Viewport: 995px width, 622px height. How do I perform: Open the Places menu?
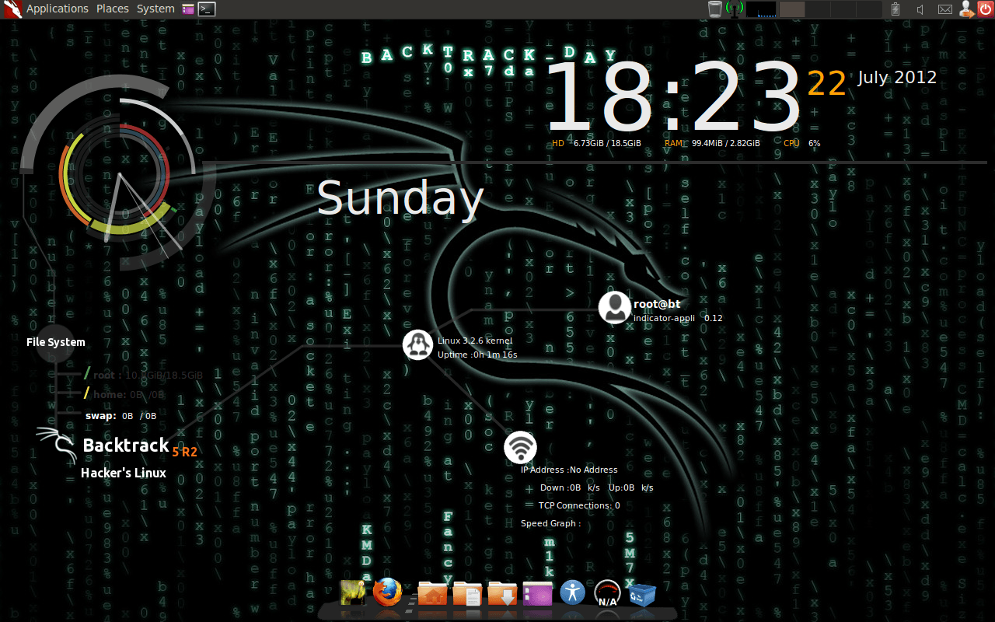[x=112, y=9]
